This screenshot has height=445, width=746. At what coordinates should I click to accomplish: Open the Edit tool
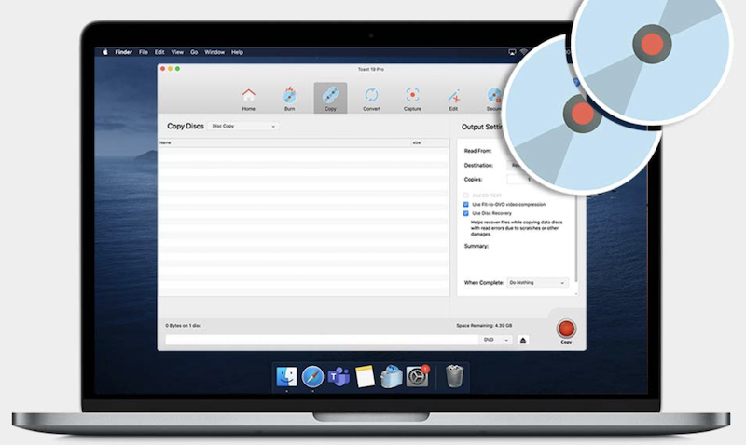pos(453,97)
